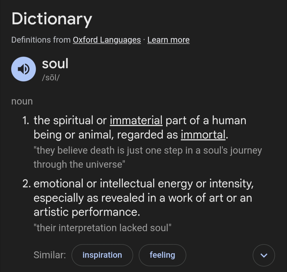The image size is (287, 272).
Task: Click the Learn more link
Action: [x=168, y=40]
